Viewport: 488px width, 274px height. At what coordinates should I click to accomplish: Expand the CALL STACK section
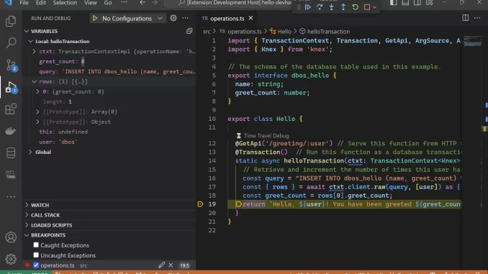point(27,215)
